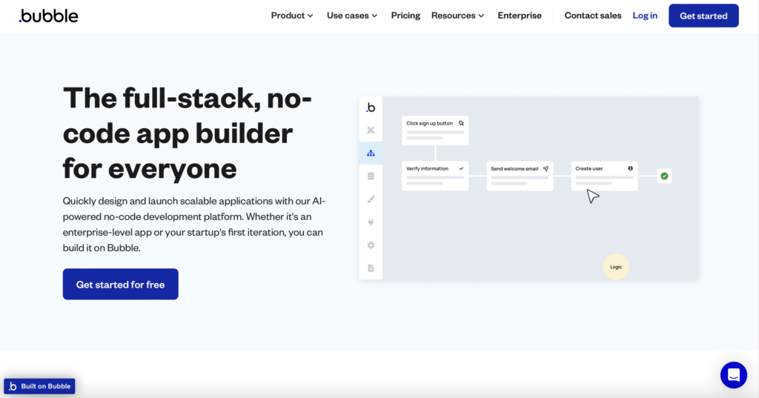Viewport: 759px width, 398px height.
Task: Click the Bubble logo in the header
Action: click(x=48, y=16)
